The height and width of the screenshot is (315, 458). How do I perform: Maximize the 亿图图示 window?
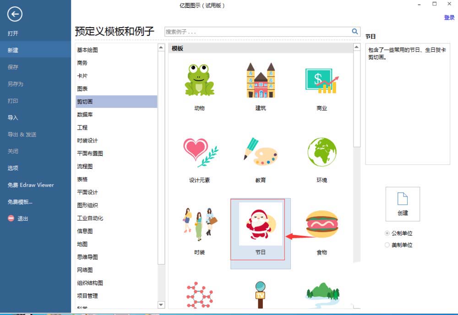434,4
